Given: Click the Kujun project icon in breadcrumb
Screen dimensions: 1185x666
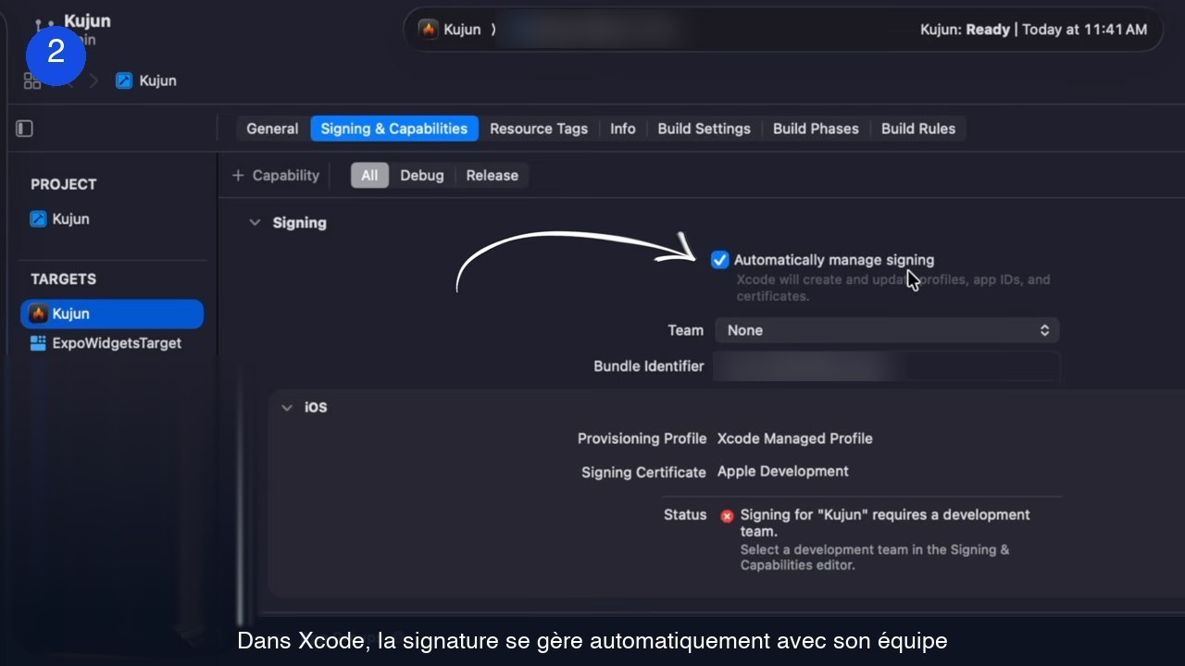Looking at the screenshot, I should [124, 80].
